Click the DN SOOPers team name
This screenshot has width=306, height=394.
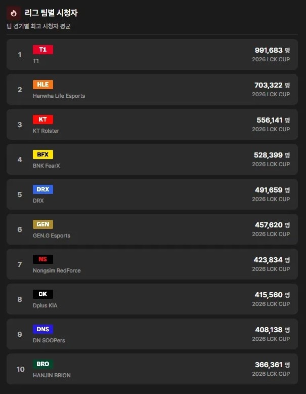point(49,340)
